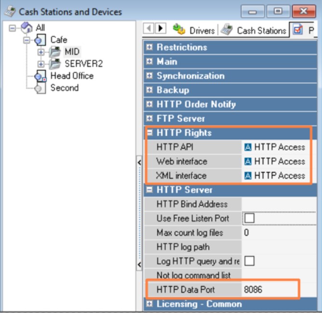Select the Head Office node icon

(40, 76)
